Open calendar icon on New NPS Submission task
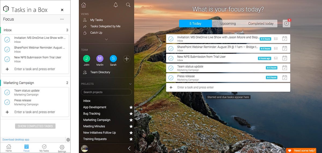 coord(285,58)
